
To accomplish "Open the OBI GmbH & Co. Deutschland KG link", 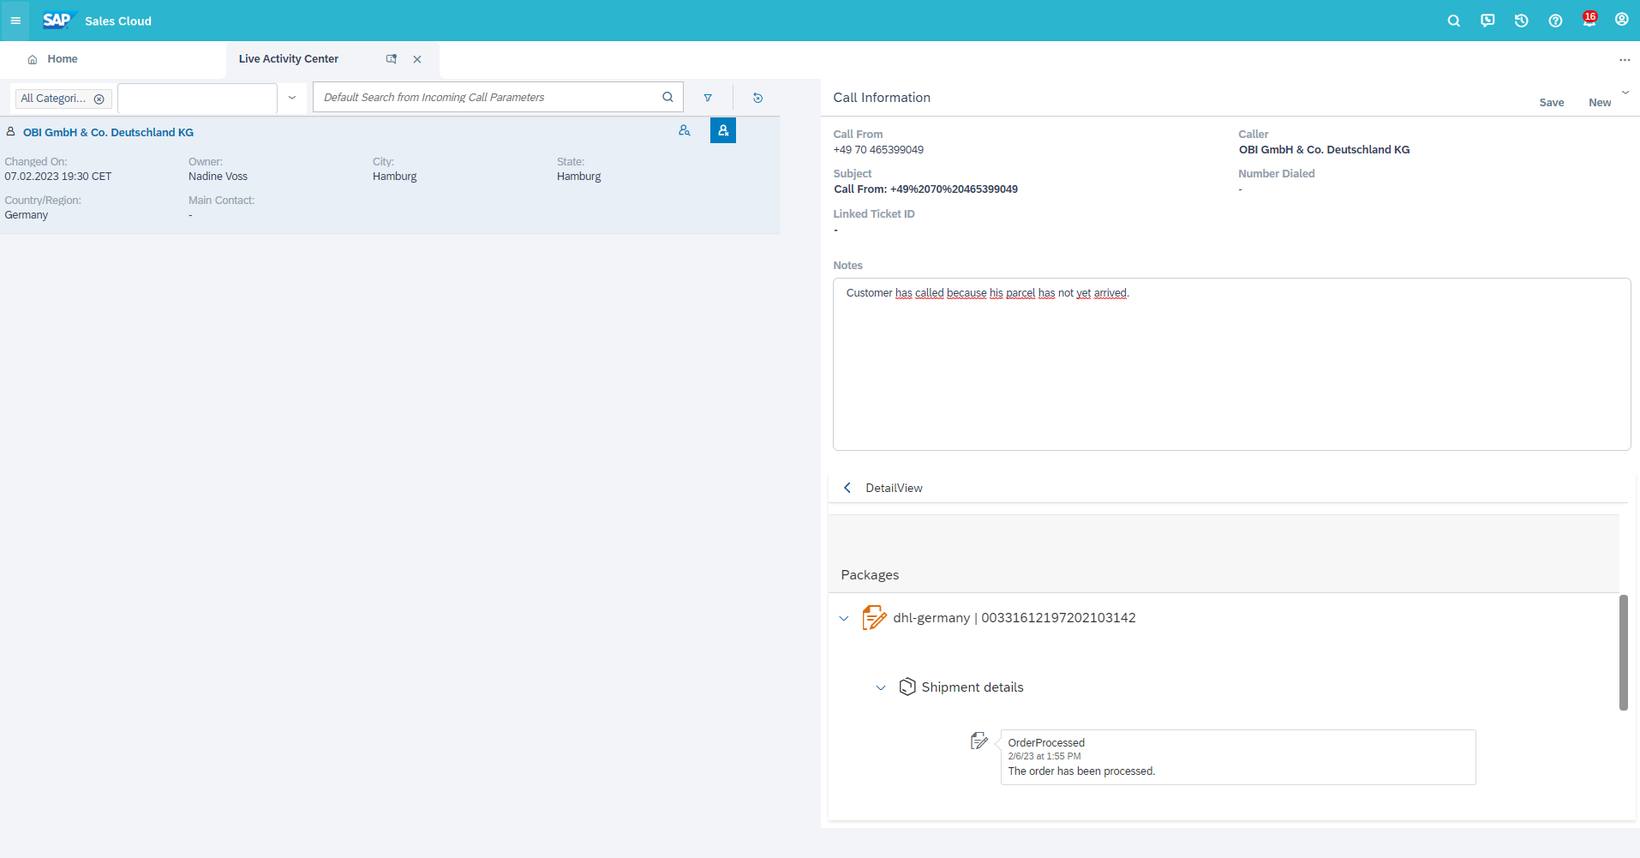I will pos(108,132).
